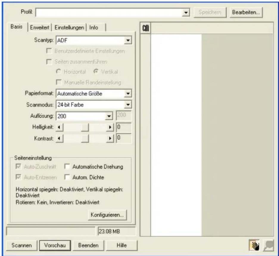Screen dimensions: 279x256
Task: Click the white preview page area
Action: [x=176, y=135]
